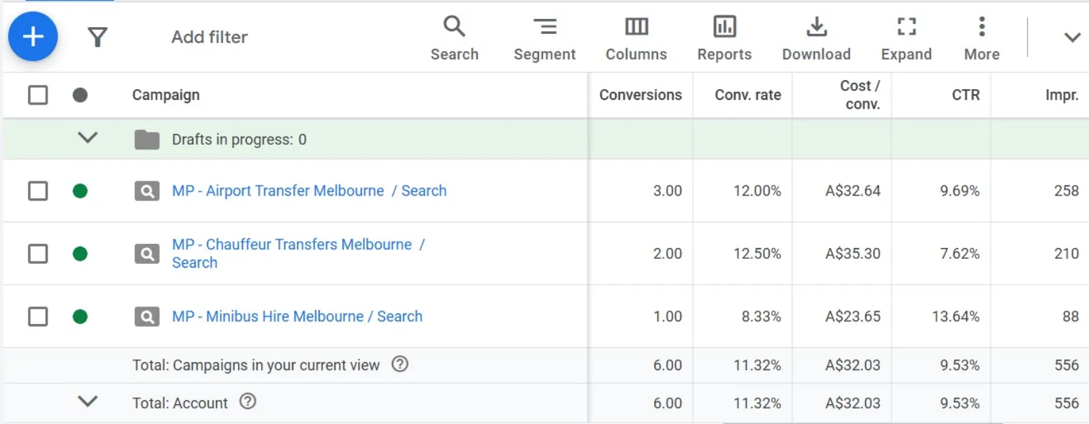Check the Minibus Hire Melbourne campaign checkbox
The image size is (1089, 424).
(38, 317)
